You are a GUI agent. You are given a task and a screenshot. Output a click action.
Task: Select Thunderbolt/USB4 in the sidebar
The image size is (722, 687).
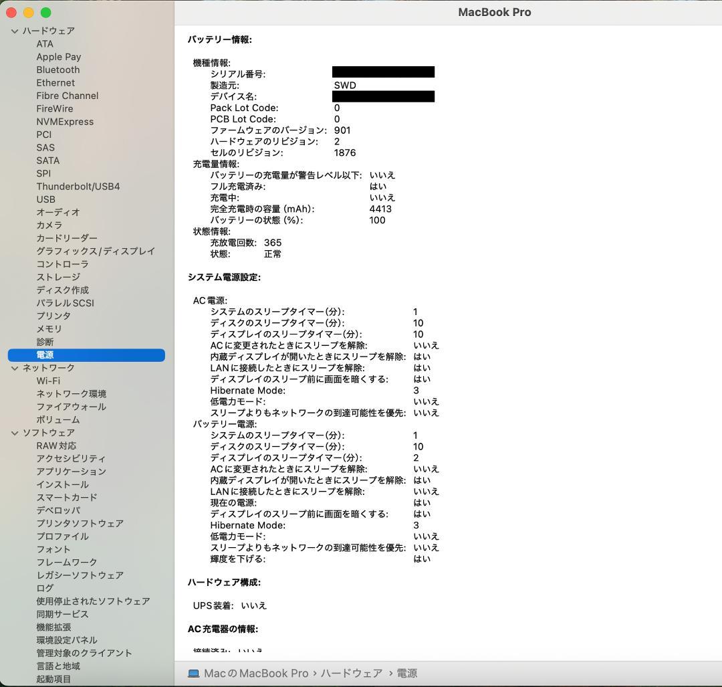point(78,187)
